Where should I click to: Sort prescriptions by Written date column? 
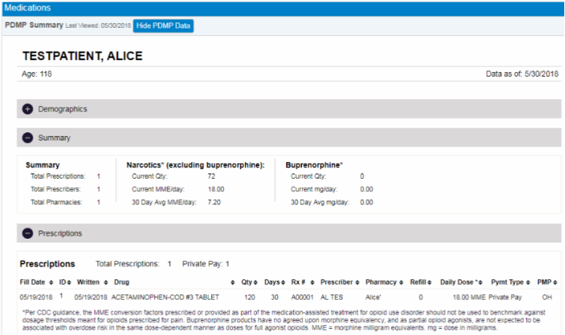pyautogui.click(x=90, y=282)
